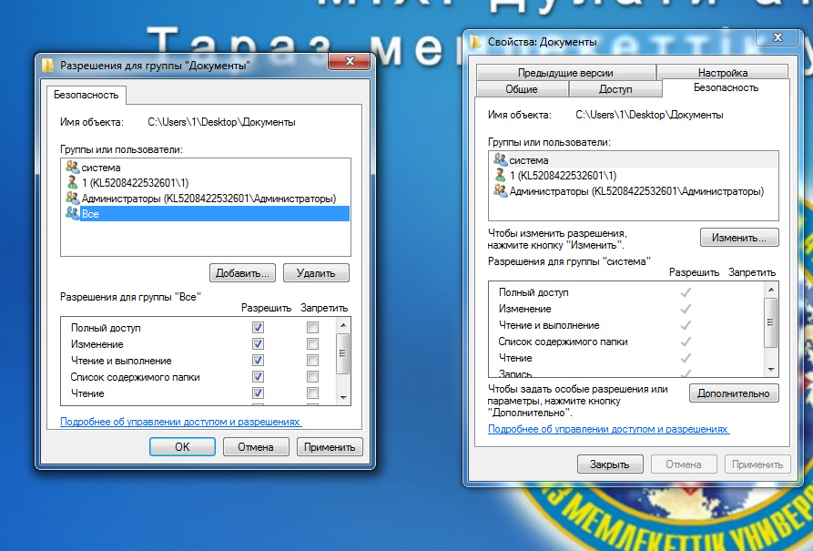813x551 pixels.
Task: Open the Доступ tab
Action: tap(615, 89)
